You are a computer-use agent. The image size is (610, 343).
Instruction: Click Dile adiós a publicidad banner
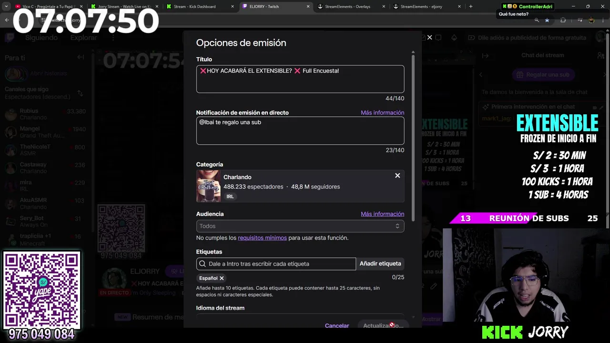click(x=527, y=38)
